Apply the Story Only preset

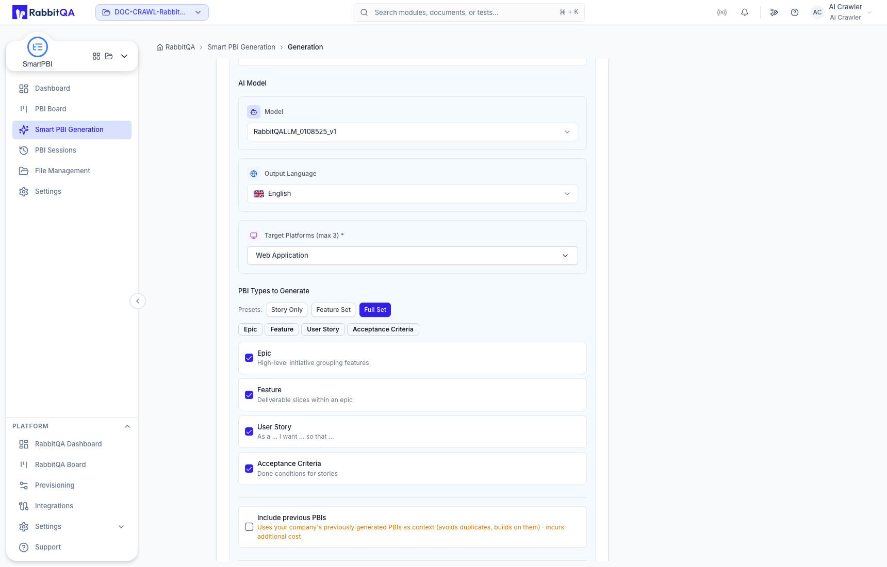point(287,310)
